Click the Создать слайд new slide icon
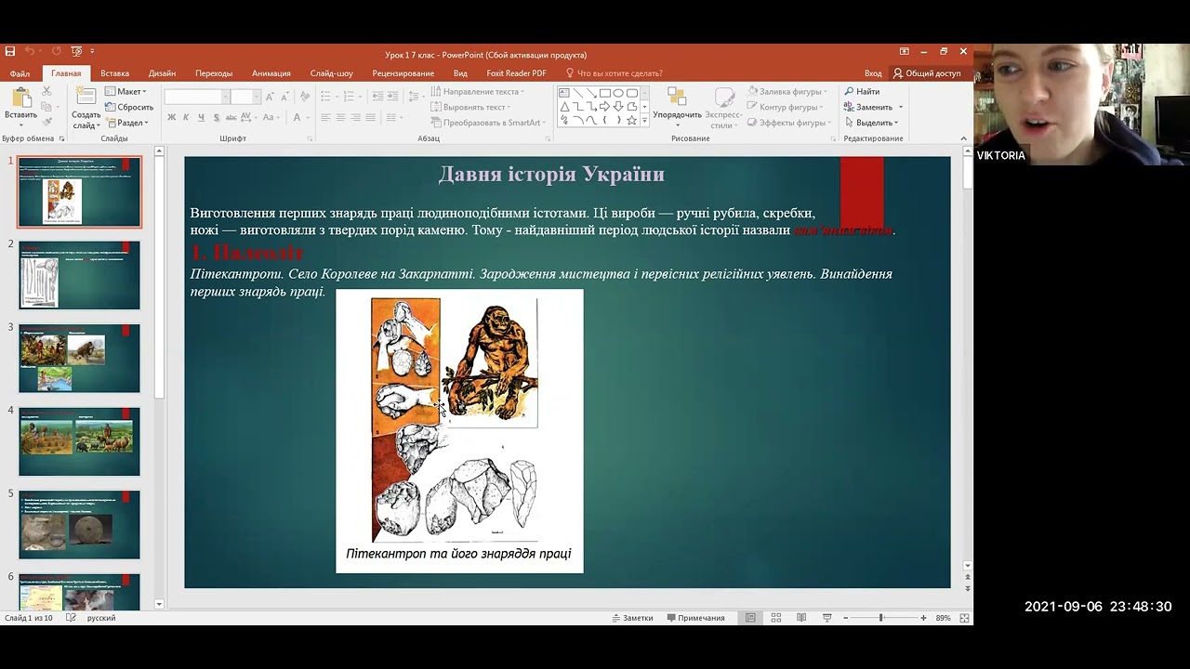 click(86, 98)
